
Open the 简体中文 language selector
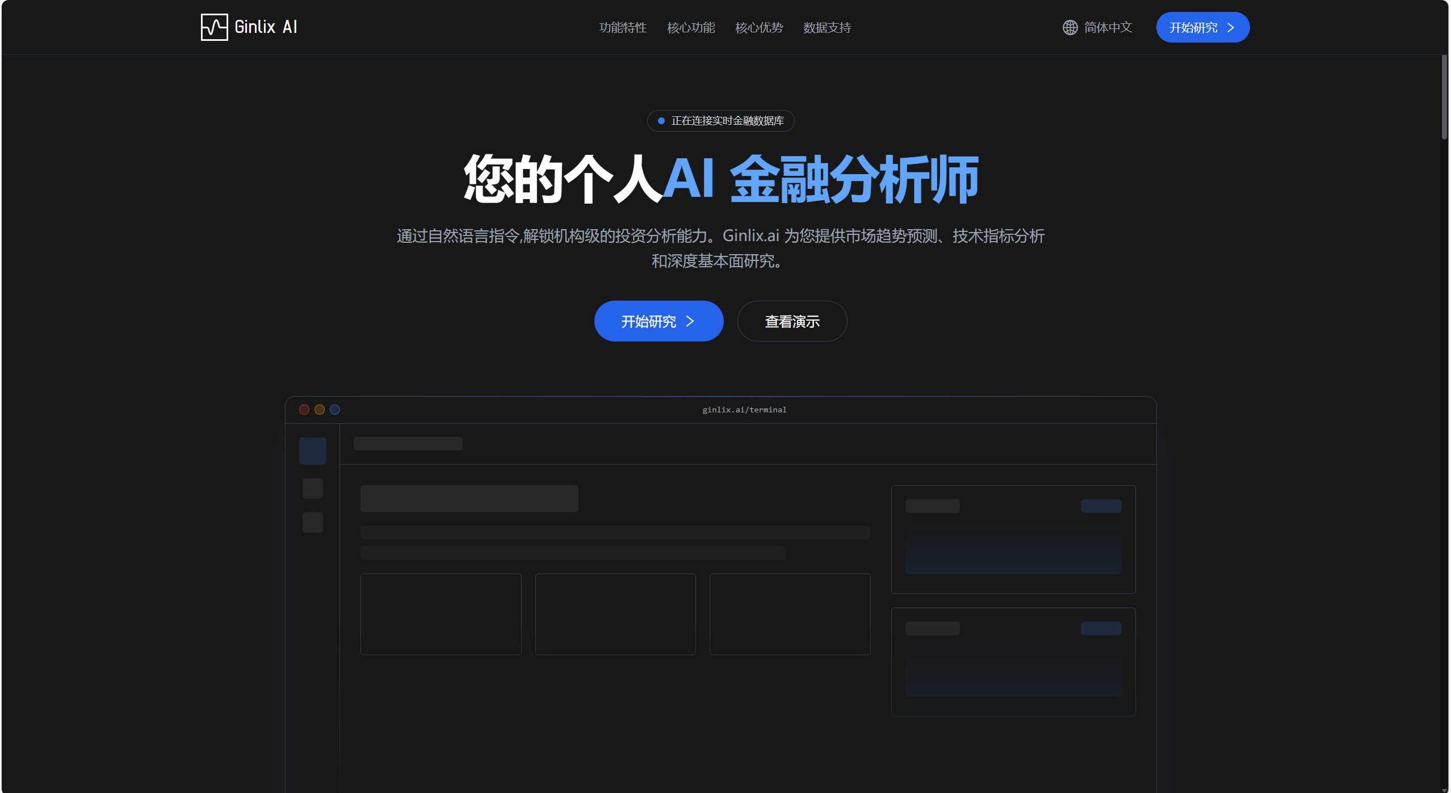(x=1106, y=27)
